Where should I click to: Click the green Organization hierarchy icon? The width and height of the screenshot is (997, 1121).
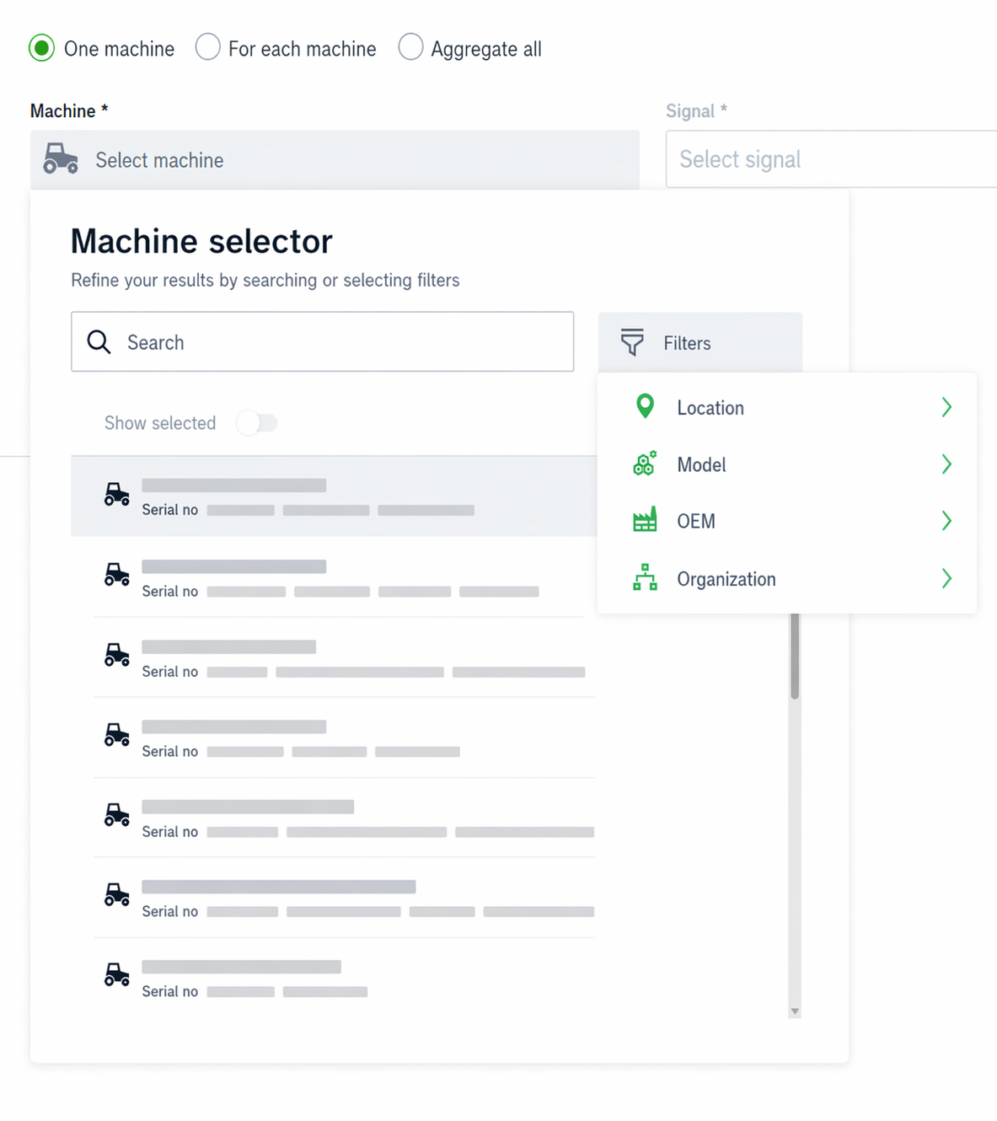tap(645, 577)
